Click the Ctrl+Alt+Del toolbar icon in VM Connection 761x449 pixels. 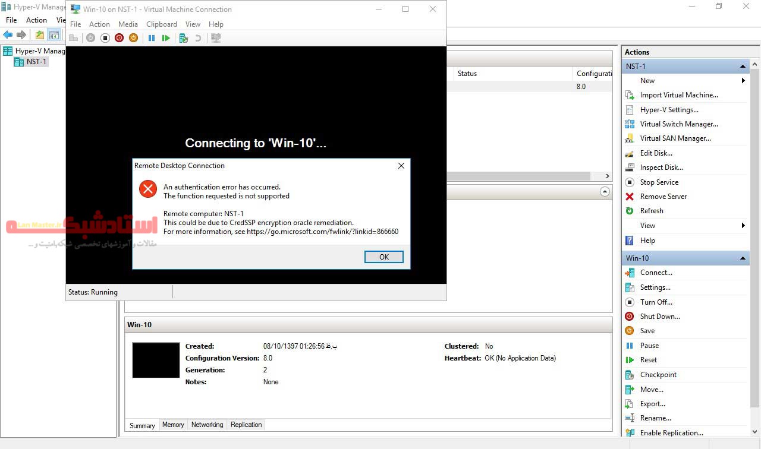[x=74, y=38]
